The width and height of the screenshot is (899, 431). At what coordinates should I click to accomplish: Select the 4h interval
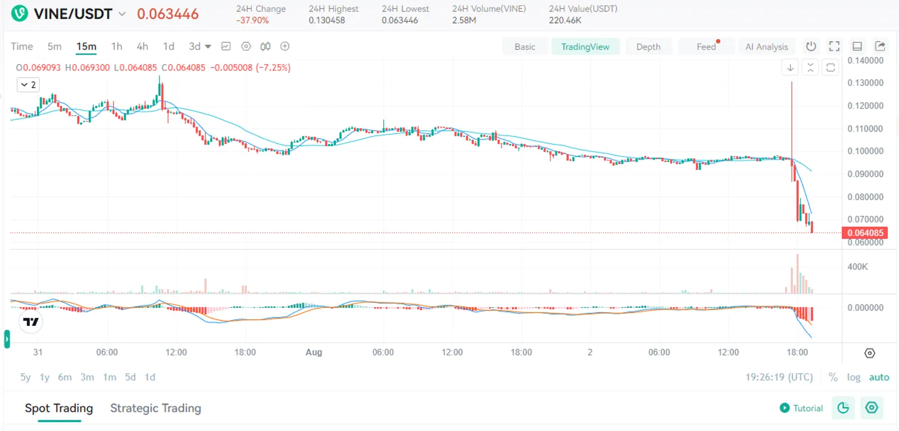pos(142,47)
